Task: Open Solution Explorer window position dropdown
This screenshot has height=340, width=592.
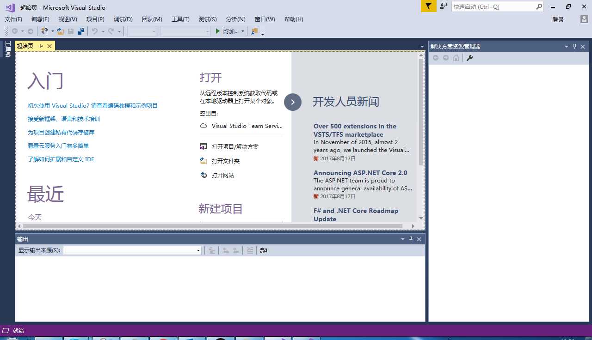Action: 567,47
